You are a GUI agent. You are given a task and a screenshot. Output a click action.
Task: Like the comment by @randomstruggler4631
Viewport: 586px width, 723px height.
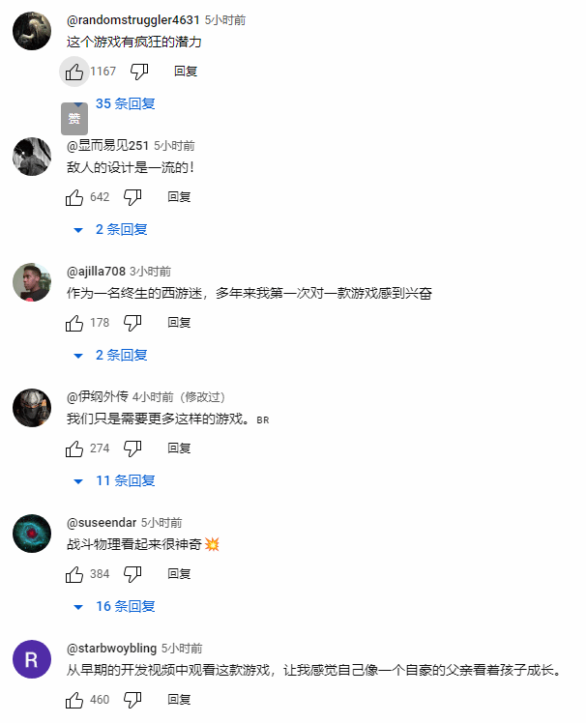pos(74,72)
